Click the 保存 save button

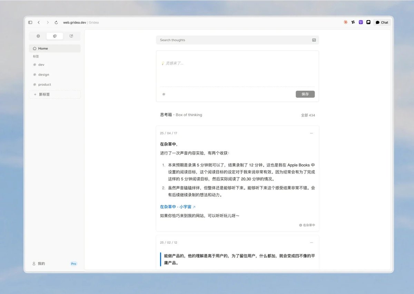pyautogui.click(x=305, y=94)
